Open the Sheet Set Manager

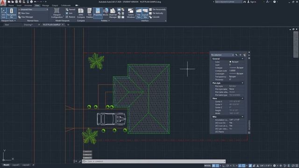click(x=113, y=13)
